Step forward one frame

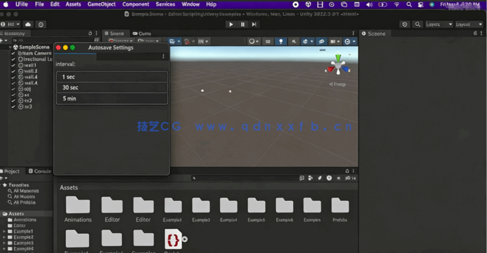tap(254, 24)
